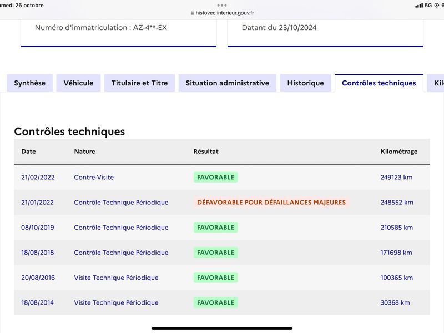
Task: Select the date 08/10/2019
Action: pyautogui.click(x=38, y=228)
